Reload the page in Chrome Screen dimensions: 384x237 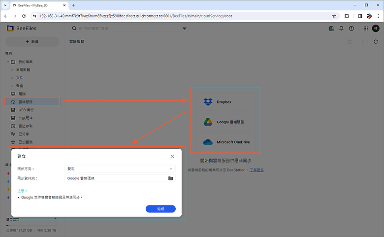coord(24,16)
